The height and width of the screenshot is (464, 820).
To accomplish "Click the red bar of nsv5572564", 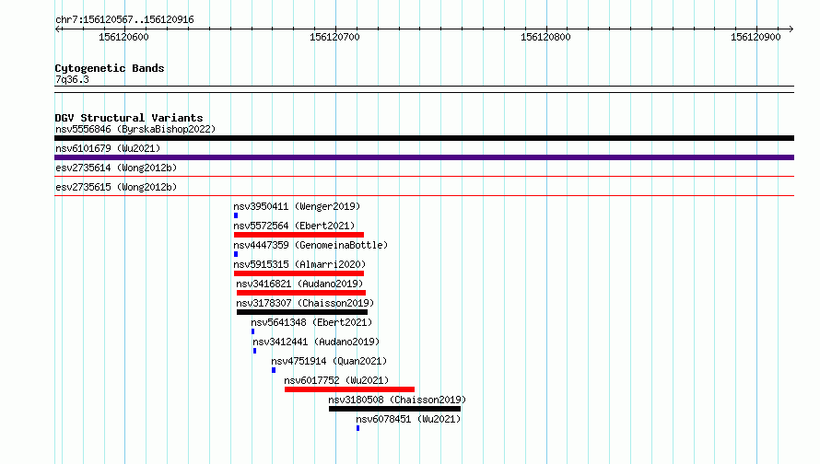I will tap(299, 235).
